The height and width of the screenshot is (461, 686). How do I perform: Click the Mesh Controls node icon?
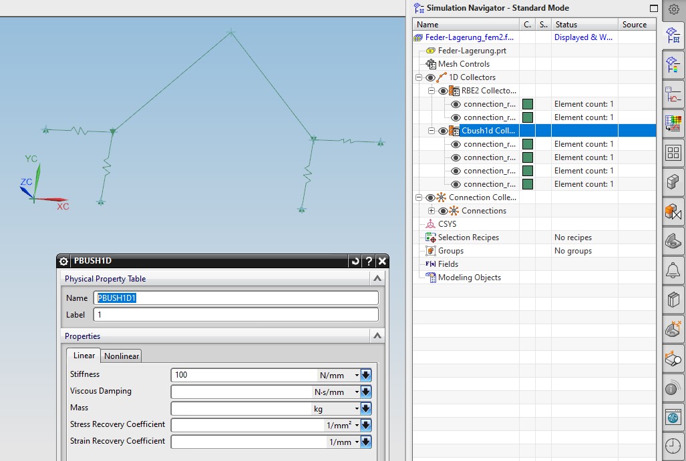coord(431,64)
